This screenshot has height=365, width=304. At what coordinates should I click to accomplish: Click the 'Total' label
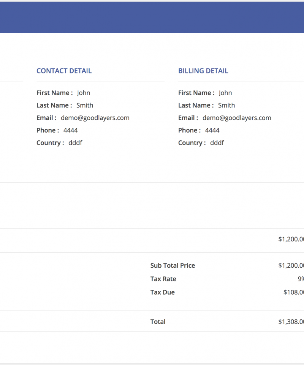point(158,322)
